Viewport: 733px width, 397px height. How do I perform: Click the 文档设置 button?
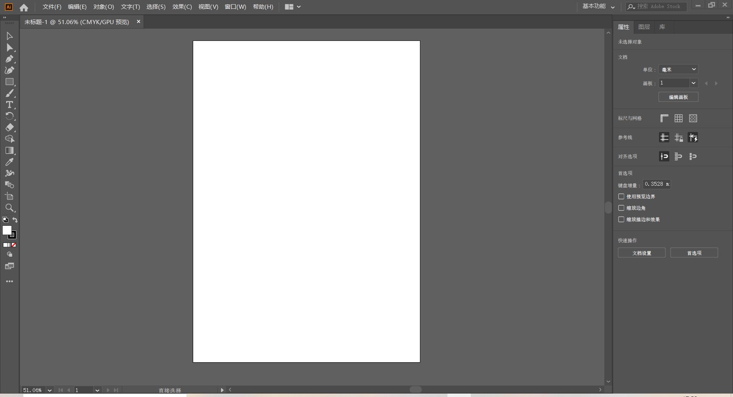click(641, 253)
